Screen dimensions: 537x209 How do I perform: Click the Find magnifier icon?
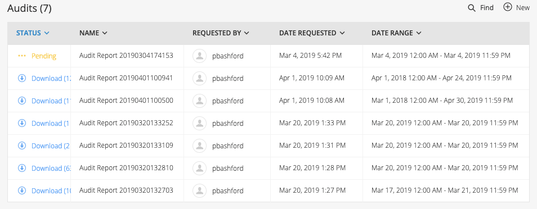pyautogui.click(x=472, y=8)
